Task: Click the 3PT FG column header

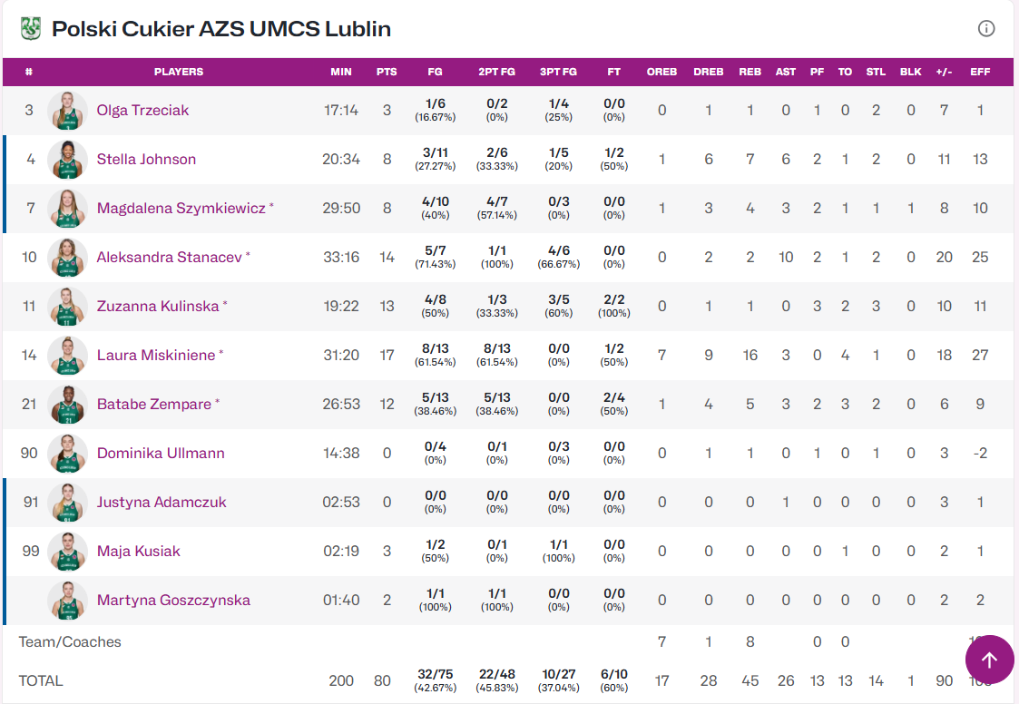Action: tap(558, 72)
